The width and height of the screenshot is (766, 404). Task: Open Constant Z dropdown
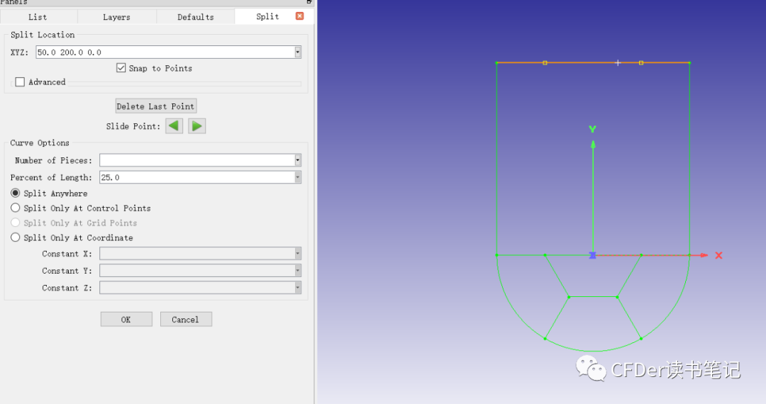point(297,287)
